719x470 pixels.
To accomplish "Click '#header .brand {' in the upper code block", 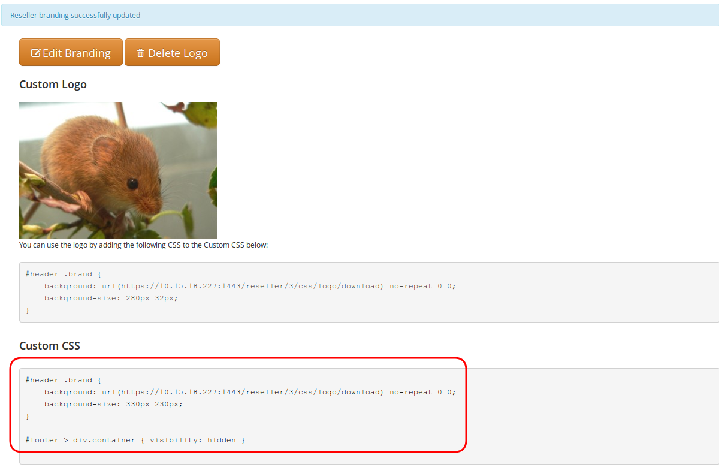I will point(64,274).
